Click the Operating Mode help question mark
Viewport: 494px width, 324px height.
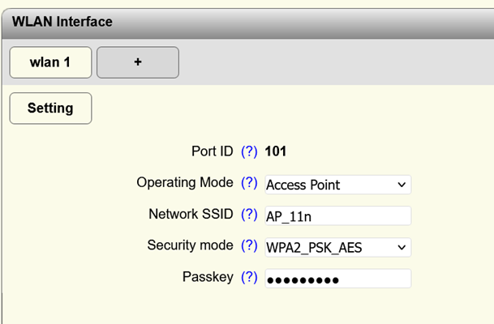(x=249, y=183)
